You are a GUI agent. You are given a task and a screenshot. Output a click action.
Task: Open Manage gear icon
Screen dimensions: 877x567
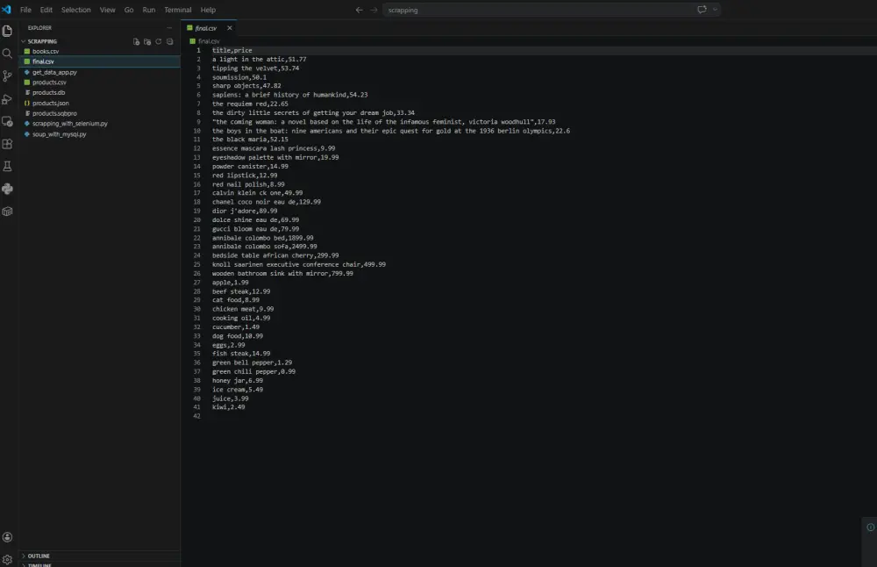pos(7,559)
